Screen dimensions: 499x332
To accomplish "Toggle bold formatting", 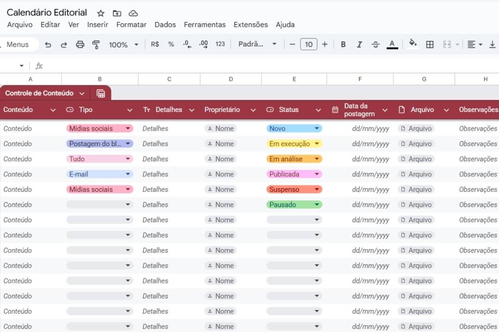I will coord(343,44).
